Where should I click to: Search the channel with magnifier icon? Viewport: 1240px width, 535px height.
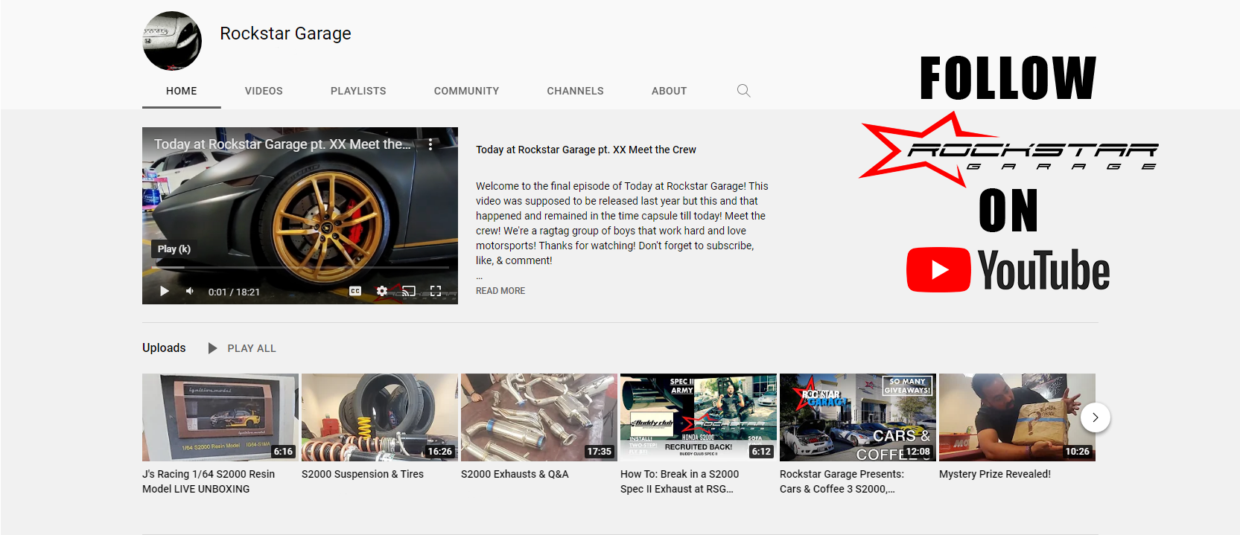(x=743, y=91)
